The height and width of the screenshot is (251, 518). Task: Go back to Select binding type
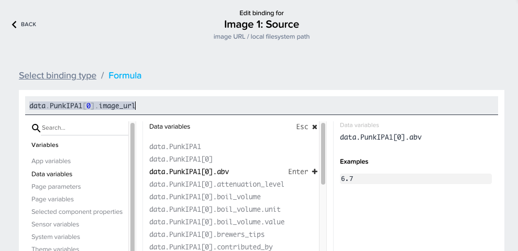[58, 75]
